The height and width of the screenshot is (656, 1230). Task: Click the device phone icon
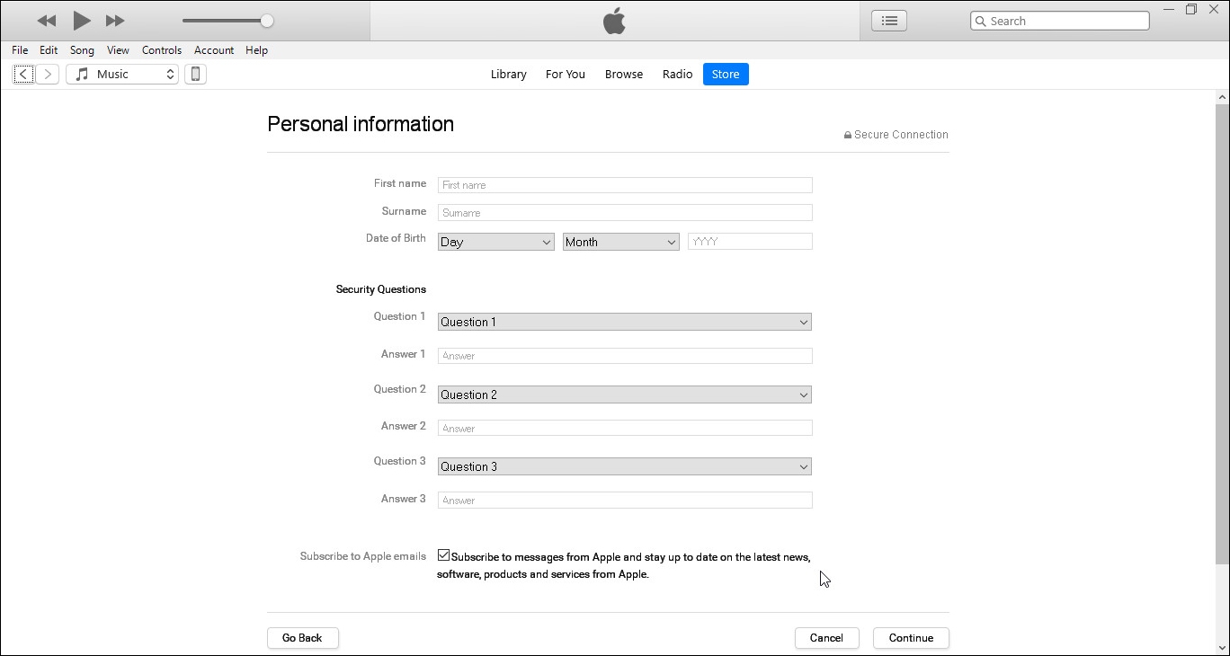point(195,75)
